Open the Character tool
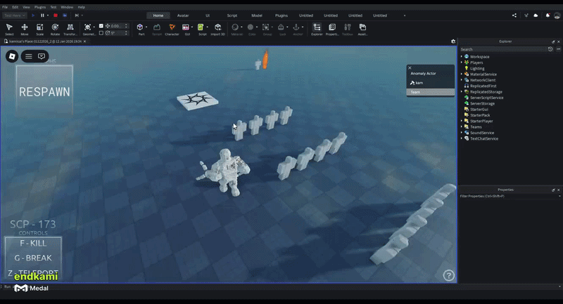Viewport: 563px width, 304px height. [172, 29]
